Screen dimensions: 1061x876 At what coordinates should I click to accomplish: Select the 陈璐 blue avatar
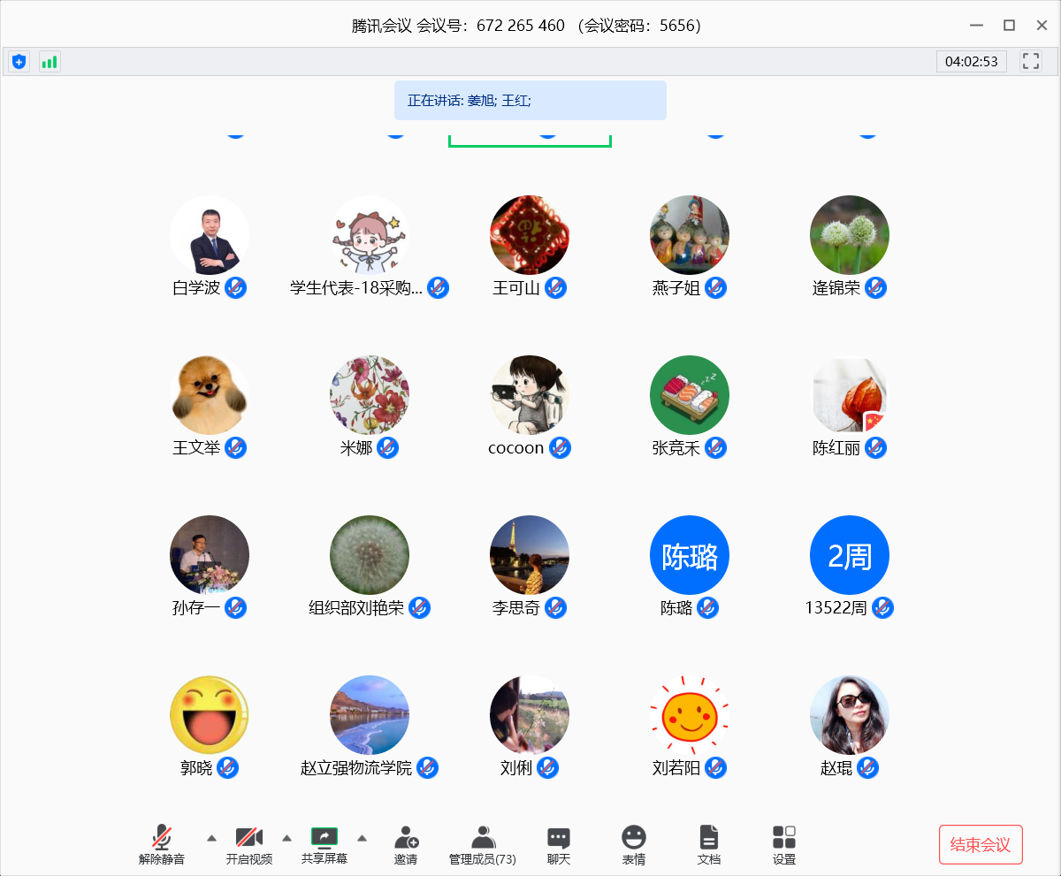(690, 555)
